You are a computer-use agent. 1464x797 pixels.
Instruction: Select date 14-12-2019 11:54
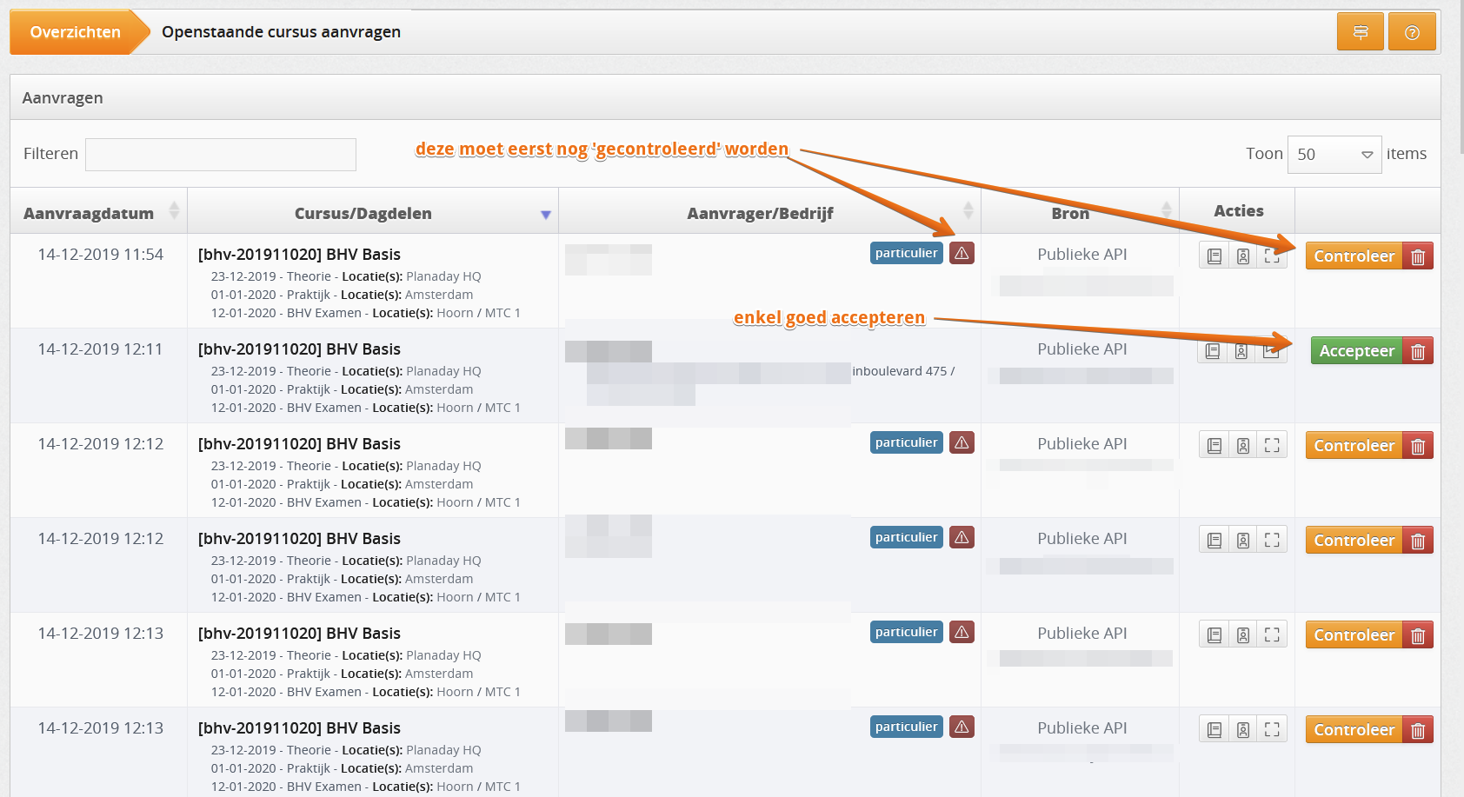point(101,255)
